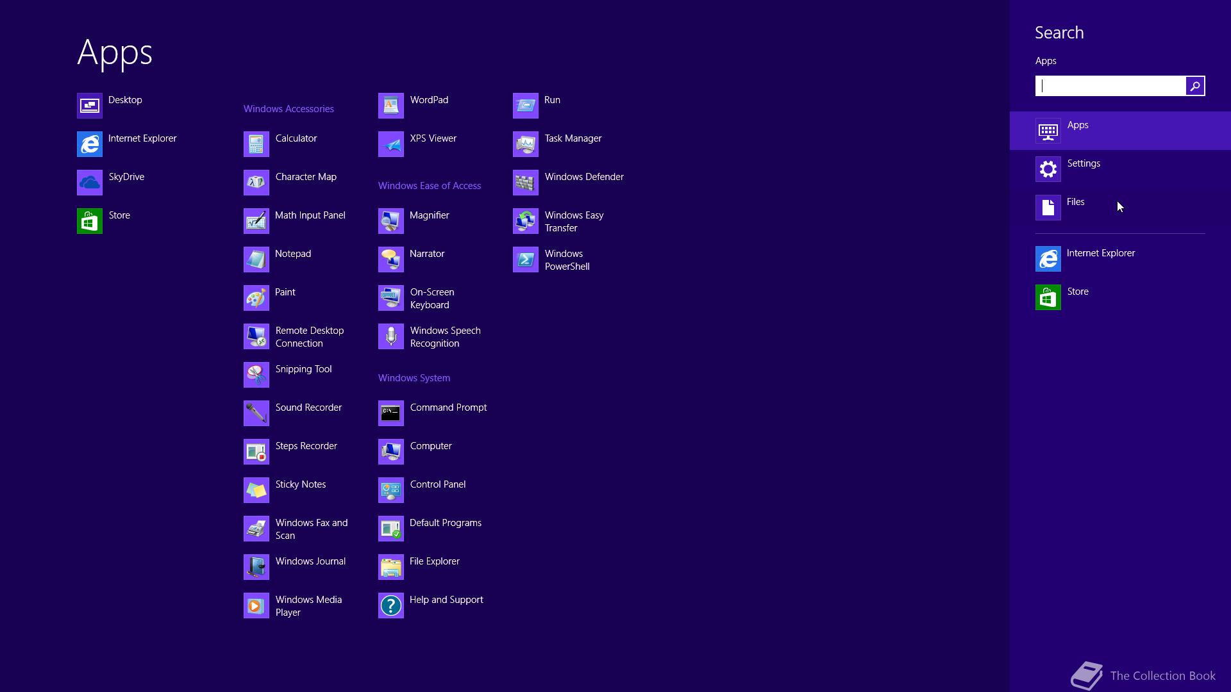Viewport: 1231px width, 692px height.
Task: Launch the Task Manager icon
Action: [x=526, y=144]
